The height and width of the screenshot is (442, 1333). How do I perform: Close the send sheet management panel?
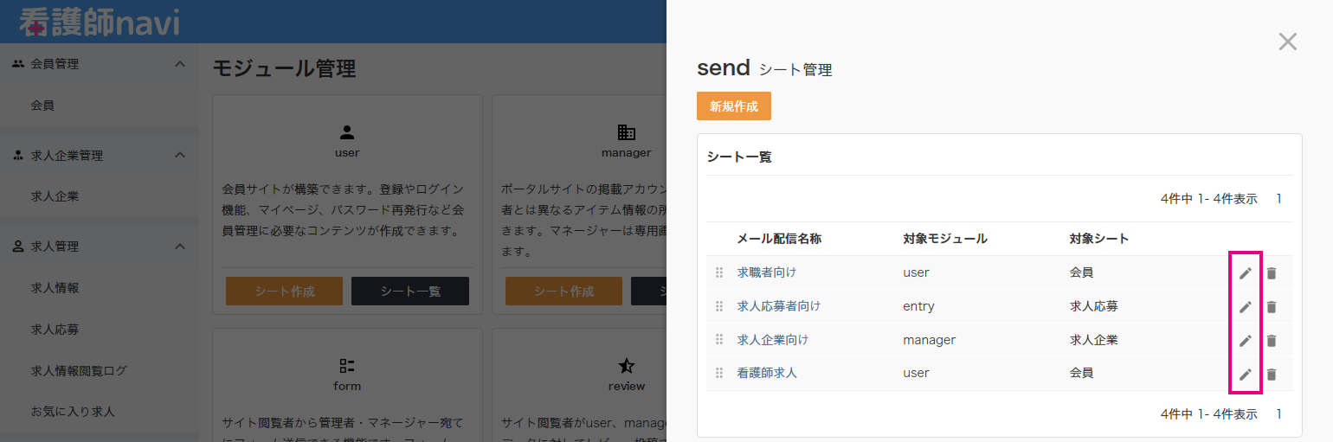pyautogui.click(x=1287, y=42)
